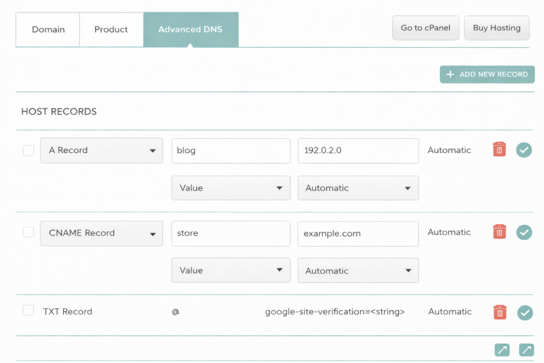This screenshot has height=363, width=544.
Task: Expand the Automatic TTL dropdown under CNAME
Action: click(x=358, y=271)
